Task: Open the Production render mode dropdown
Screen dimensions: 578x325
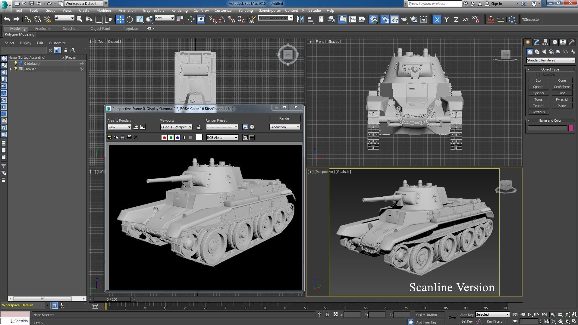Action: (285, 127)
